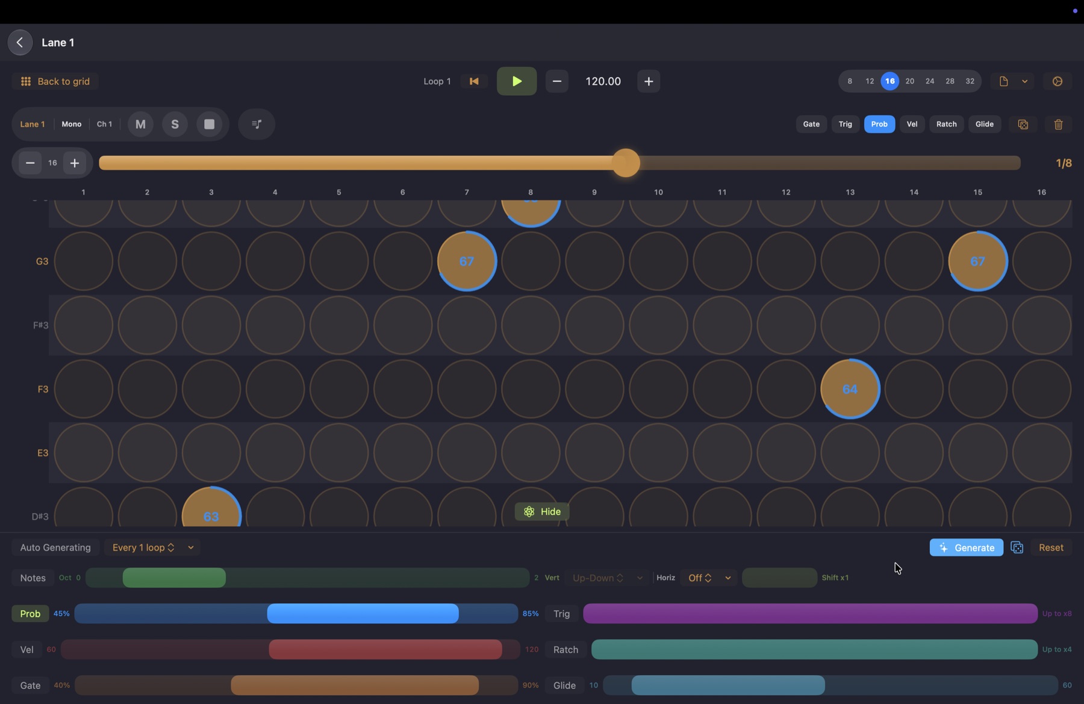Switch to the Glide tab
The image size is (1084, 704).
pyautogui.click(x=985, y=124)
